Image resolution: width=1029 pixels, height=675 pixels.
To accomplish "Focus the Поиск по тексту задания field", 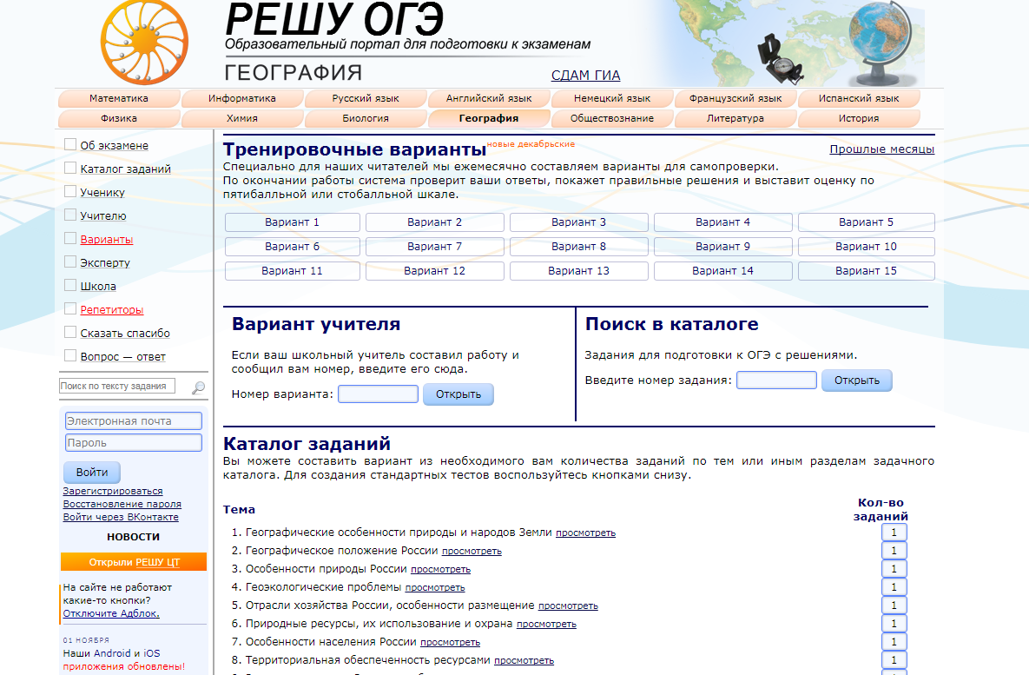I will pos(117,386).
